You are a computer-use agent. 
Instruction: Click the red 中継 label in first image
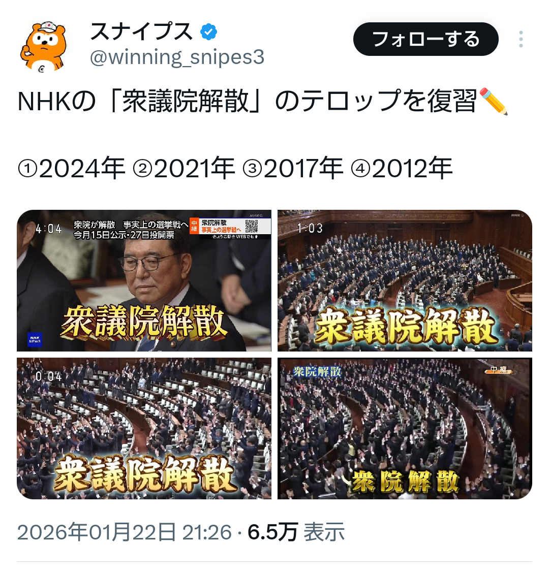(x=194, y=226)
